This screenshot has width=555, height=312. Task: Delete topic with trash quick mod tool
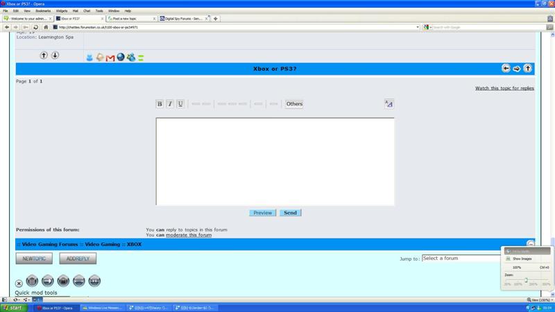point(32,281)
